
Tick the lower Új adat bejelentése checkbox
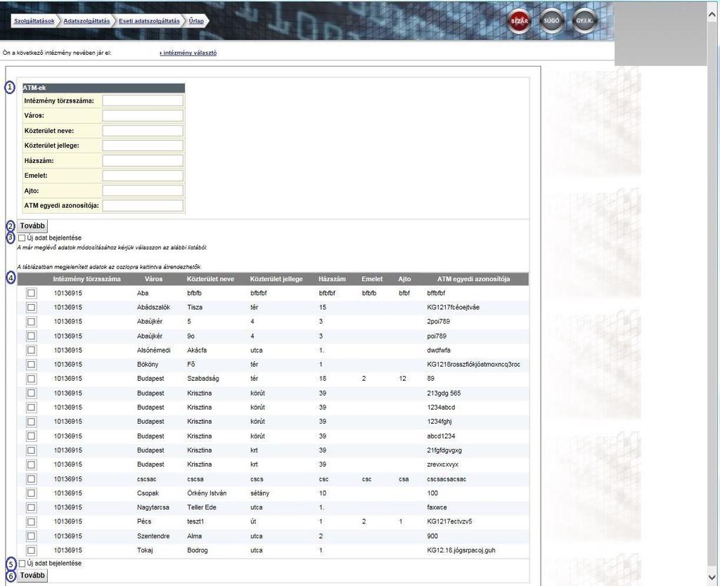point(22,564)
